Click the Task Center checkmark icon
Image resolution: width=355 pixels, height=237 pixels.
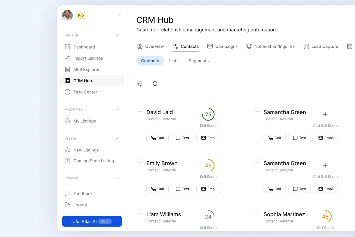pos(68,92)
